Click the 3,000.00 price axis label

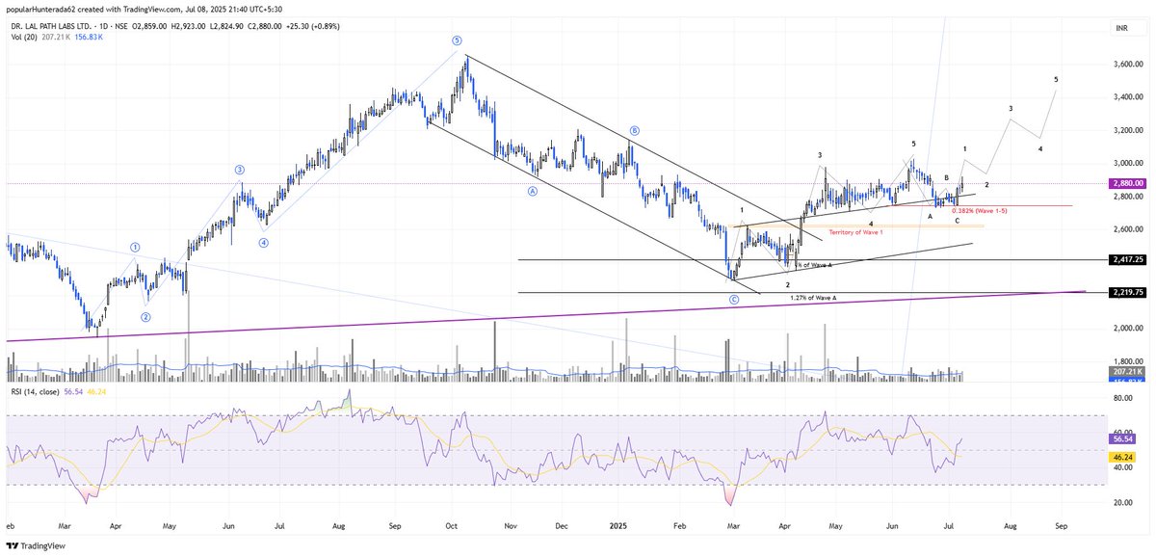pyautogui.click(x=1126, y=163)
